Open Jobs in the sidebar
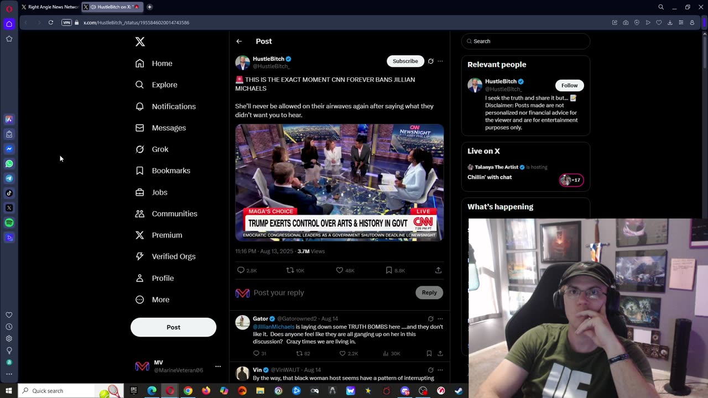708x398 pixels. tap(152, 192)
